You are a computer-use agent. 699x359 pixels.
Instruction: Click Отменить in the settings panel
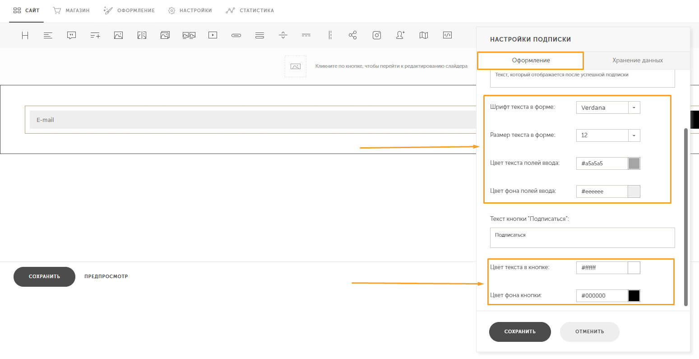(589, 331)
